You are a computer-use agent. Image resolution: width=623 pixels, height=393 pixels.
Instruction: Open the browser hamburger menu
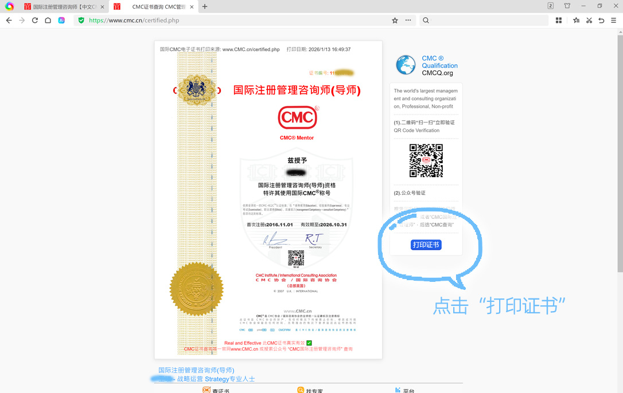(x=615, y=20)
